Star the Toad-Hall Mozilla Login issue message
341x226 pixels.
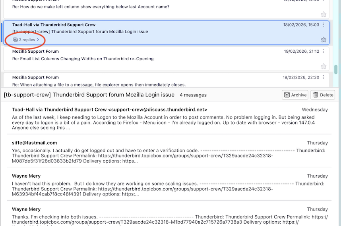coord(324,40)
